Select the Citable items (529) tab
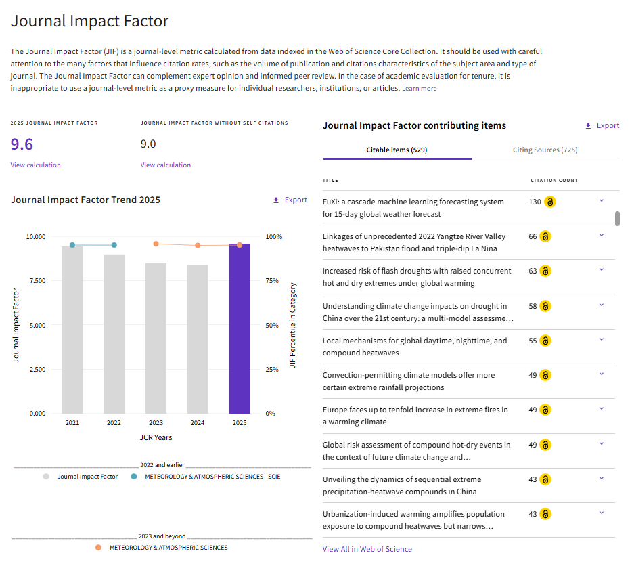Viewport: 632px width, 566px height. pyautogui.click(x=397, y=150)
